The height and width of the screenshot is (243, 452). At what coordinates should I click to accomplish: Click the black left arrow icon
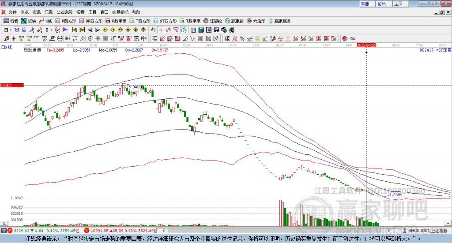[90, 30]
